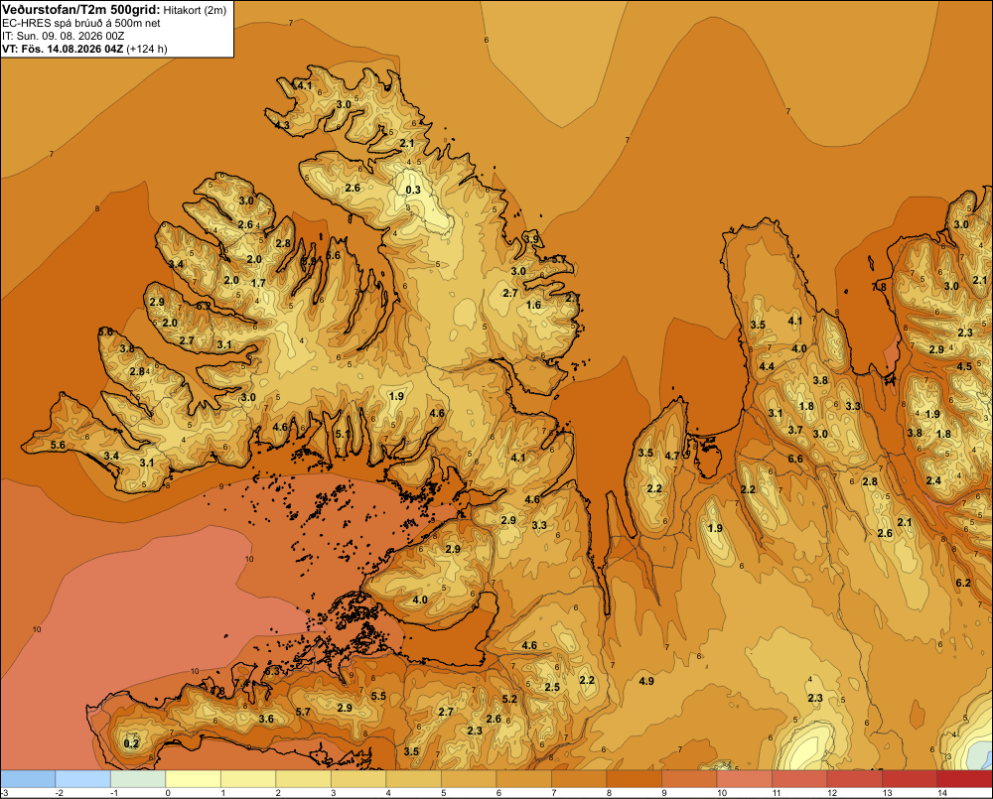Screen dimensions: 993x799
Task: Pick the 1 to 2 legend swatch
Action: coord(248,778)
